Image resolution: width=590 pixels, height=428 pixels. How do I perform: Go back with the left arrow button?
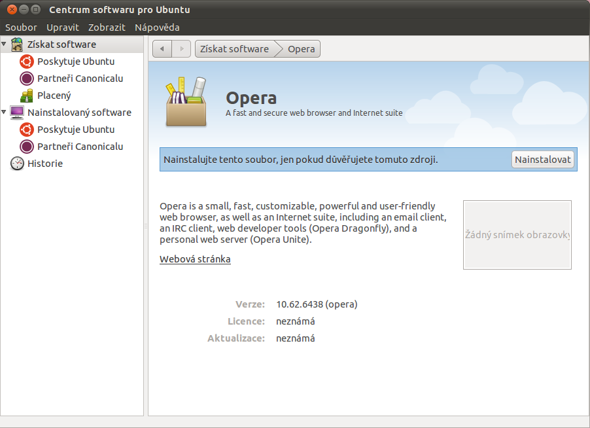[x=162, y=49]
